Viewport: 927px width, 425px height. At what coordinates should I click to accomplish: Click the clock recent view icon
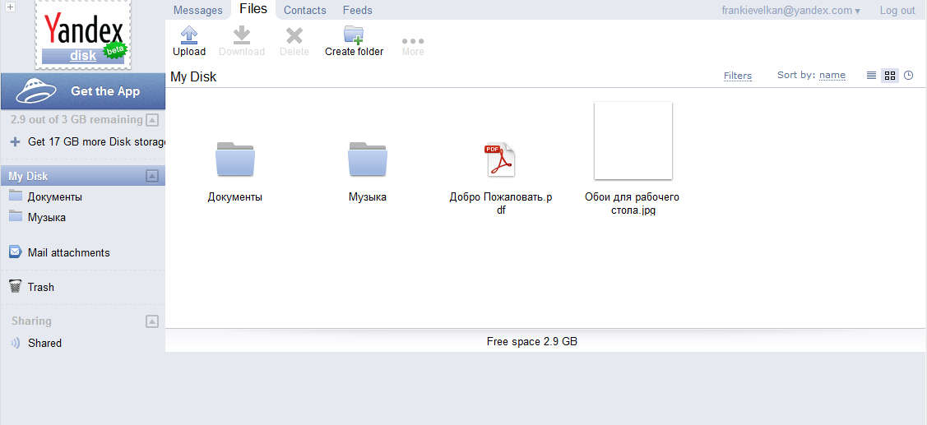click(909, 75)
